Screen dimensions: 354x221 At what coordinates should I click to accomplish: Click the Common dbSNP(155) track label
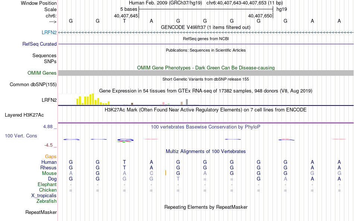(33, 84)
